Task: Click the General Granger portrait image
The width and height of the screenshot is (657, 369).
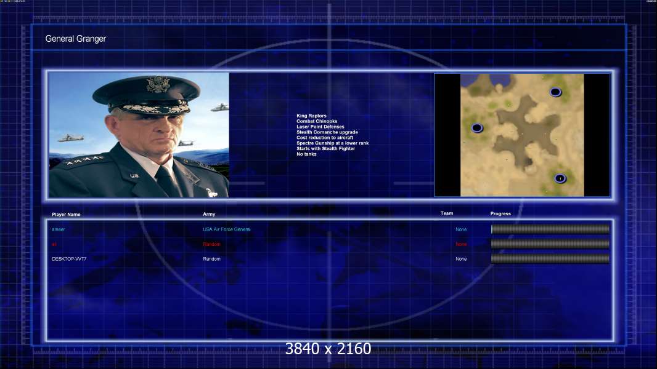Action: [x=139, y=135]
